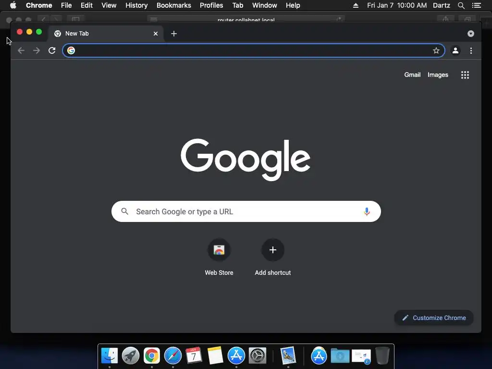The width and height of the screenshot is (492, 369).
Task: Open the Tab menu
Action: 237,5
